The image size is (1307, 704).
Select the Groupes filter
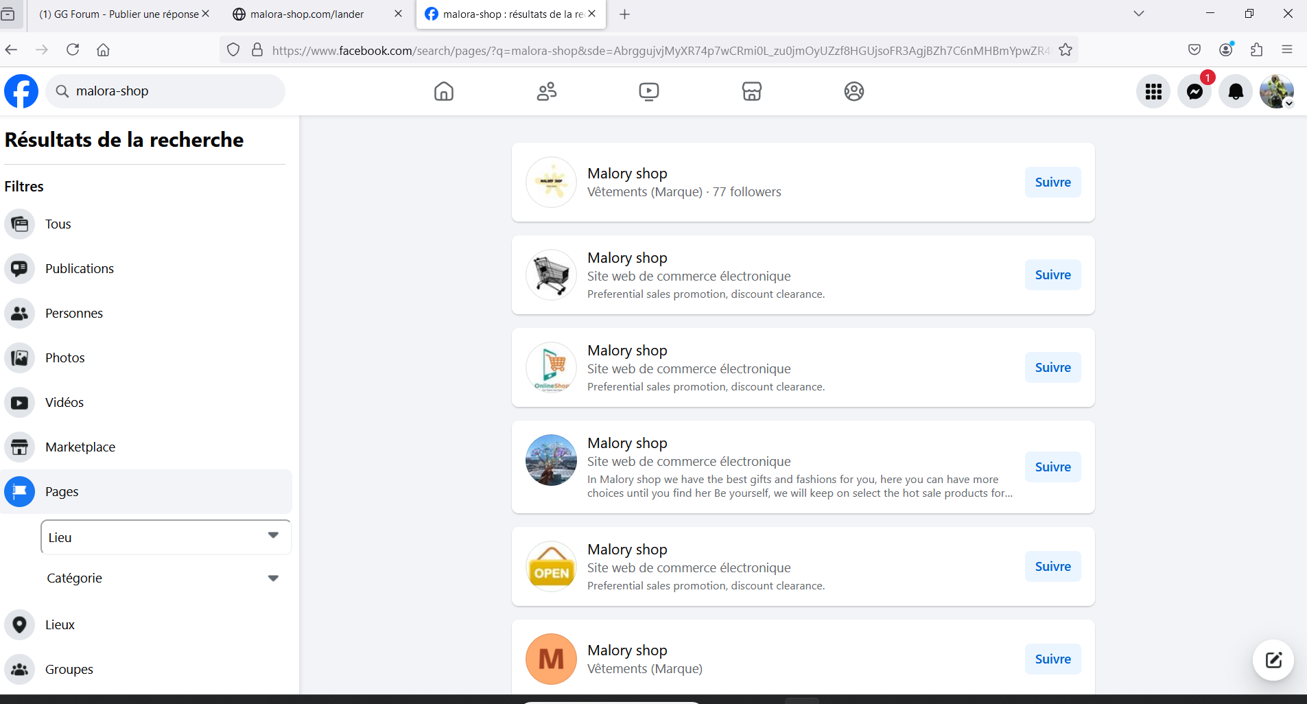click(146, 670)
